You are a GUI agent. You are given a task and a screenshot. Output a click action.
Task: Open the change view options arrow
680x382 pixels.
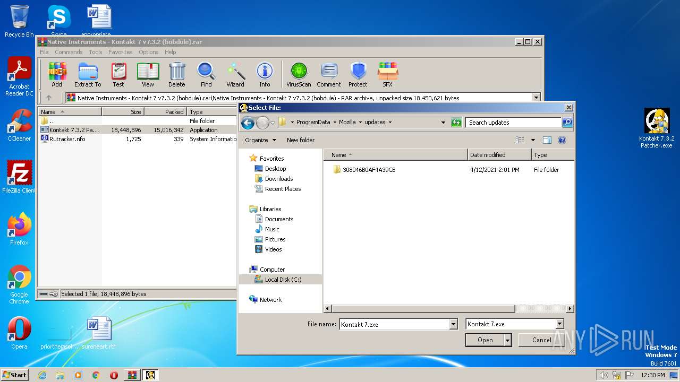533,140
